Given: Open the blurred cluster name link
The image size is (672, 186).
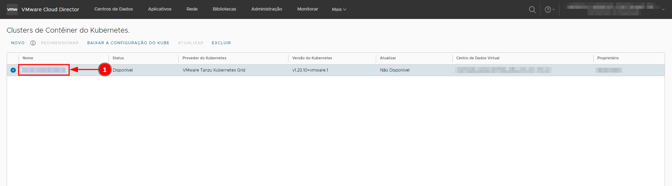Looking at the screenshot, I should pos(44,70).
